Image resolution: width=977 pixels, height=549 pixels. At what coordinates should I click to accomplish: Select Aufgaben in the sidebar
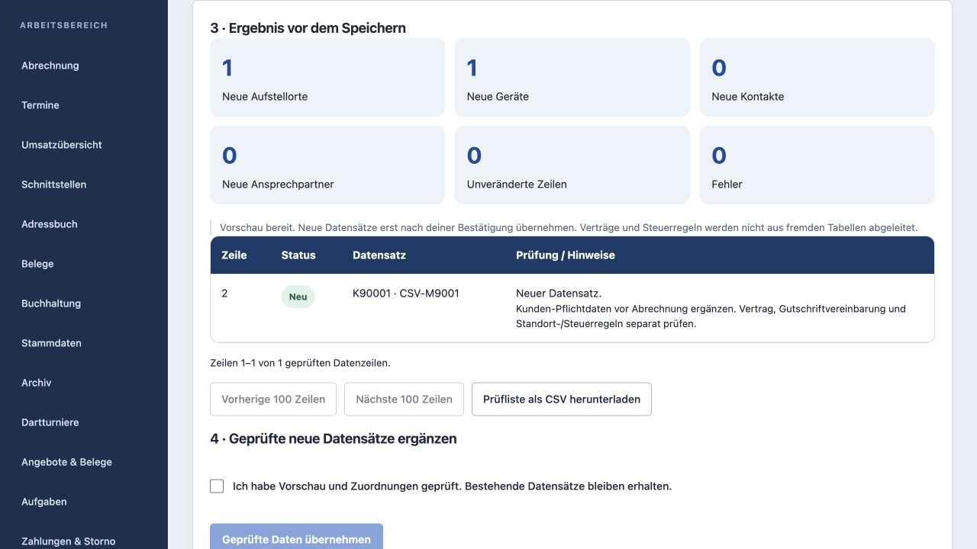pos(44,502)
